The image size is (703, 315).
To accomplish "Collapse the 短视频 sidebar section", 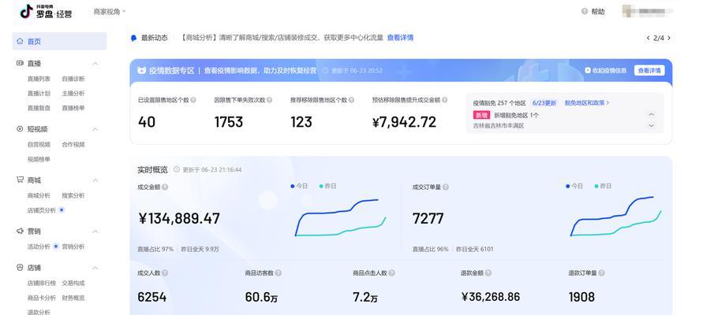I will (x=95, y=129).
